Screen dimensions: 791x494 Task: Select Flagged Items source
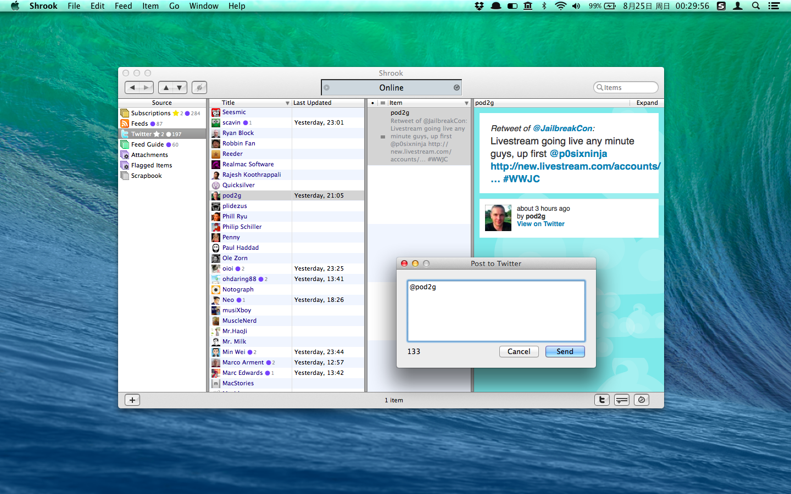pos(162,165)
